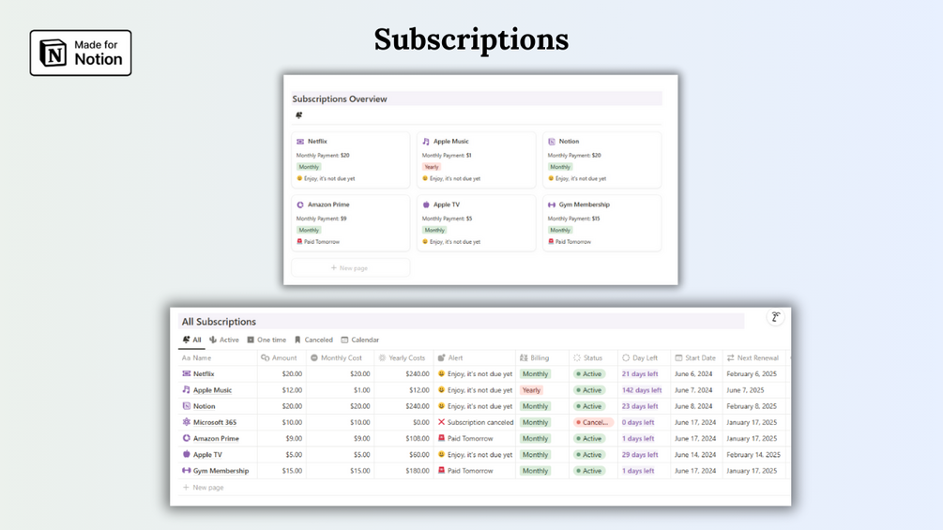
Task: Open the Next Renewal column header menu
Action: pos(754,358)
